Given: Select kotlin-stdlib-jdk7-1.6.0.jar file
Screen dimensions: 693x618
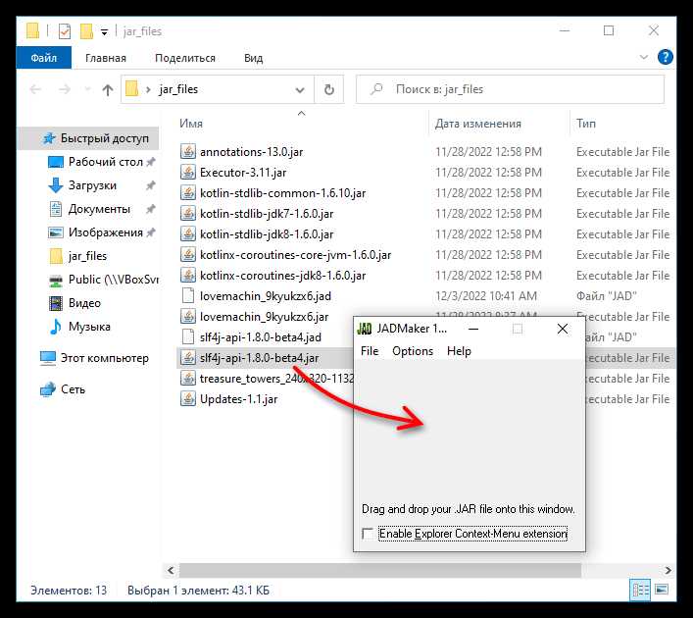Looking at the screenshot, I should pos(267,214).
